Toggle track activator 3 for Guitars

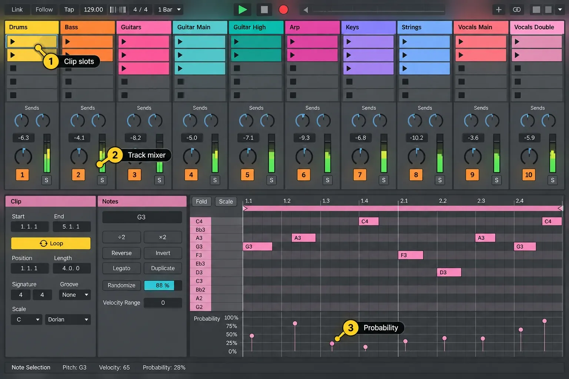134,175
